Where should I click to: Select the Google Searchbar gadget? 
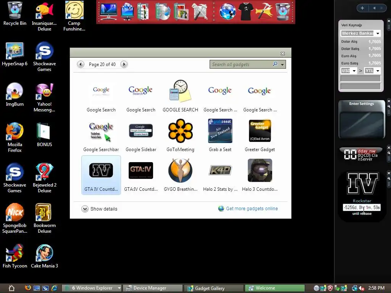(x=101, y=135)
